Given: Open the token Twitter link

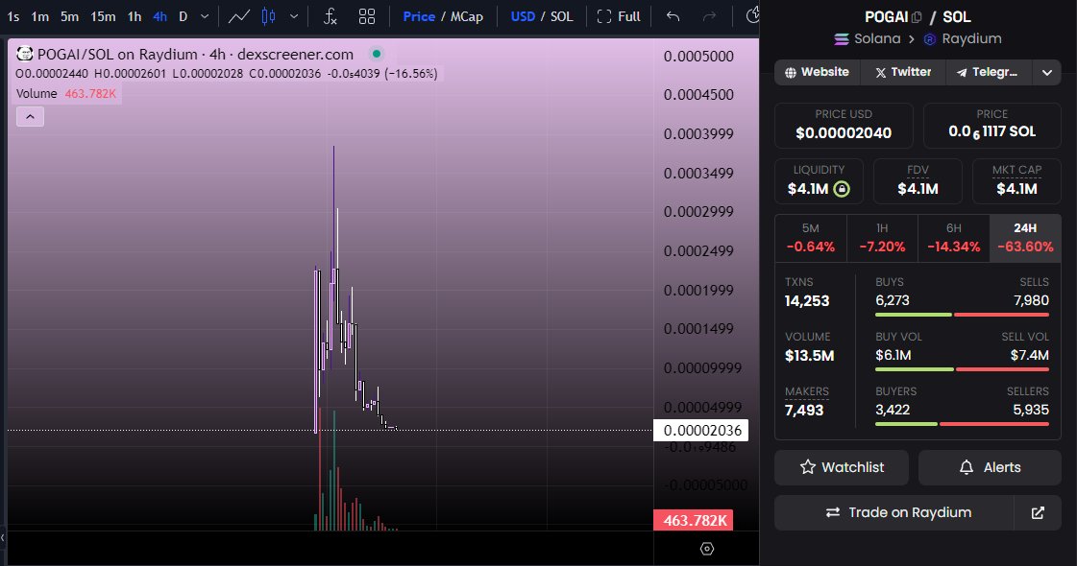Looking at the screenshot, I should pos(903,72).
